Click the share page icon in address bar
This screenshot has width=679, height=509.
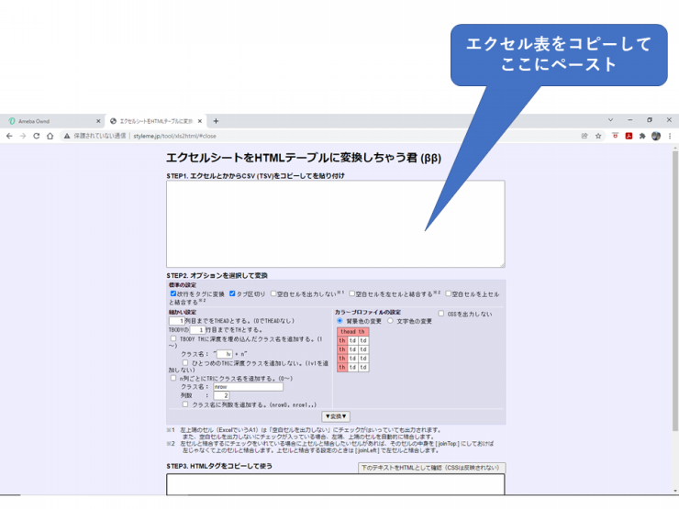tap(584, 136)
